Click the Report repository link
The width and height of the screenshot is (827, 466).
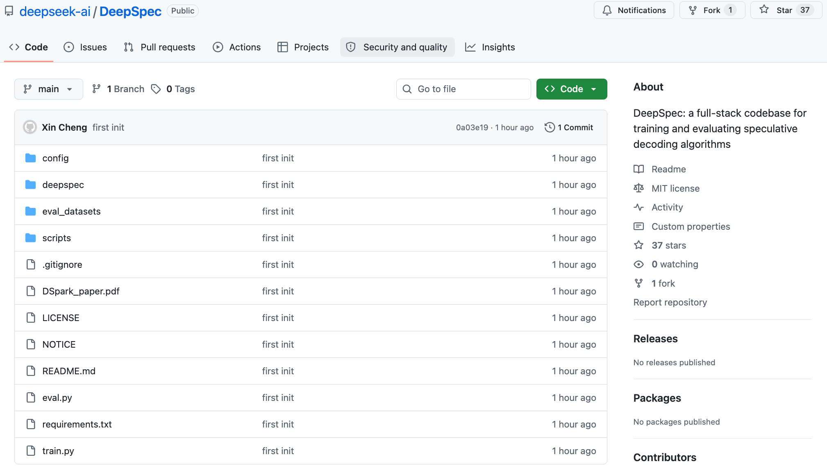point(670,302)
